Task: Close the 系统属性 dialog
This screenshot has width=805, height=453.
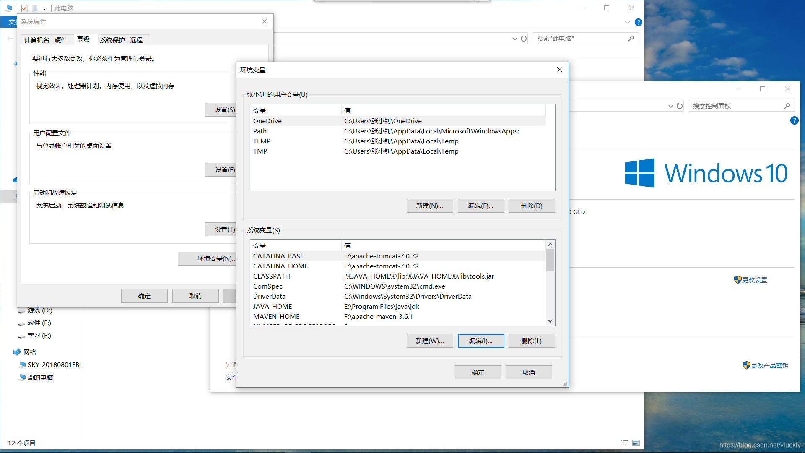Action: 265,21
